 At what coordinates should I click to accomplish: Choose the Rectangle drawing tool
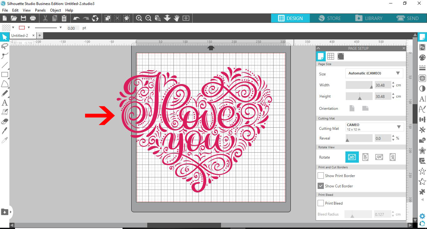click(5, 74)
